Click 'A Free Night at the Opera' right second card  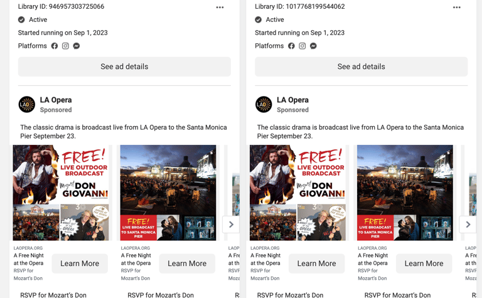[373, 259]
